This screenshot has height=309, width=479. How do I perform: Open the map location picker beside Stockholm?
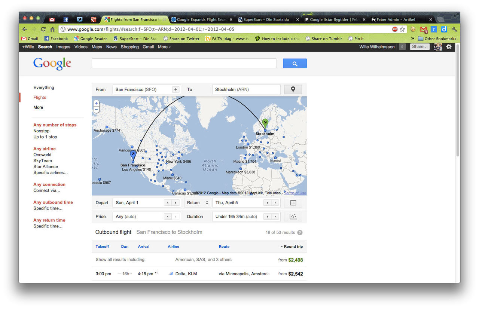(x=293, y=89)
